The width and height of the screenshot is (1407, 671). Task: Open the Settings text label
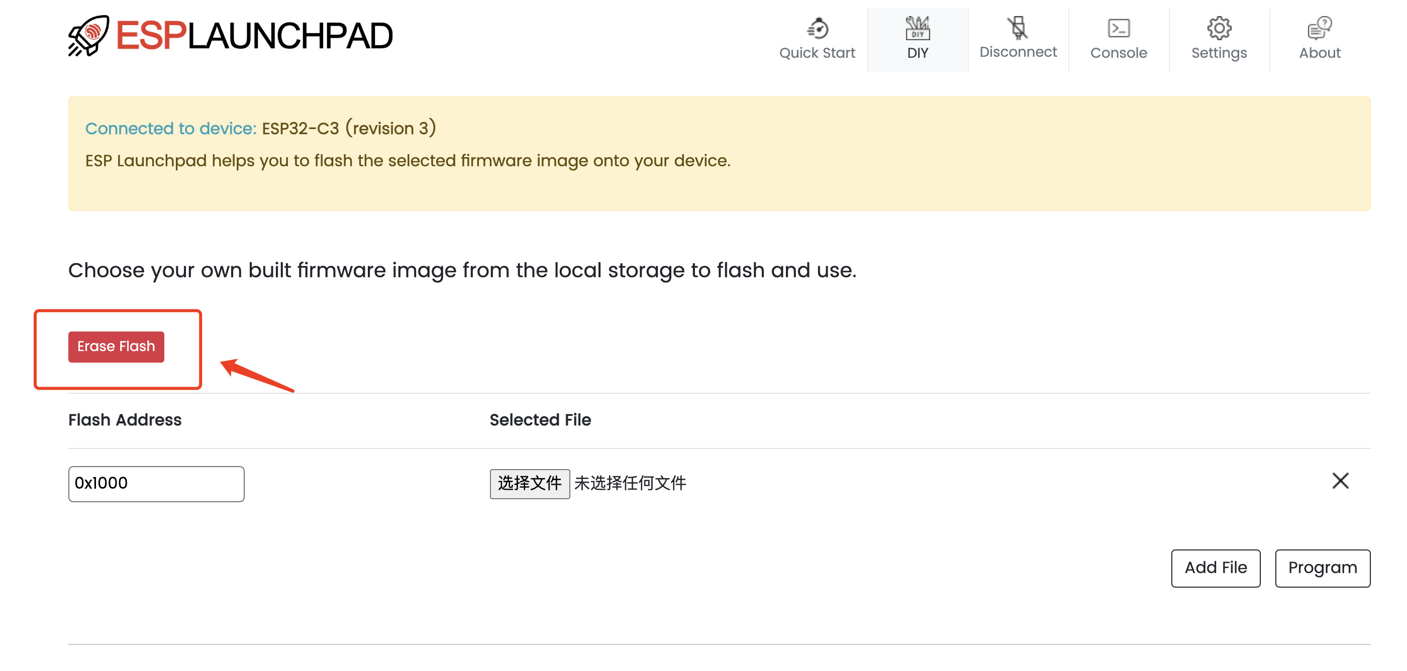pyautogui.click(x=1219, y=53)
